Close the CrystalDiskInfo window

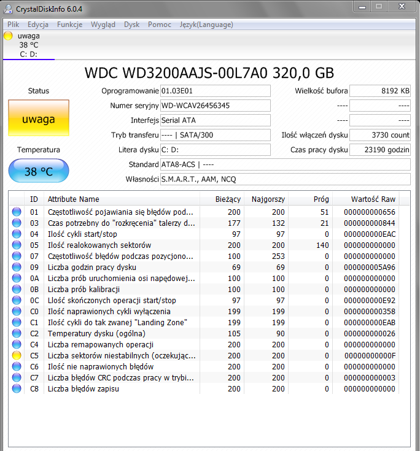(402, 7)
